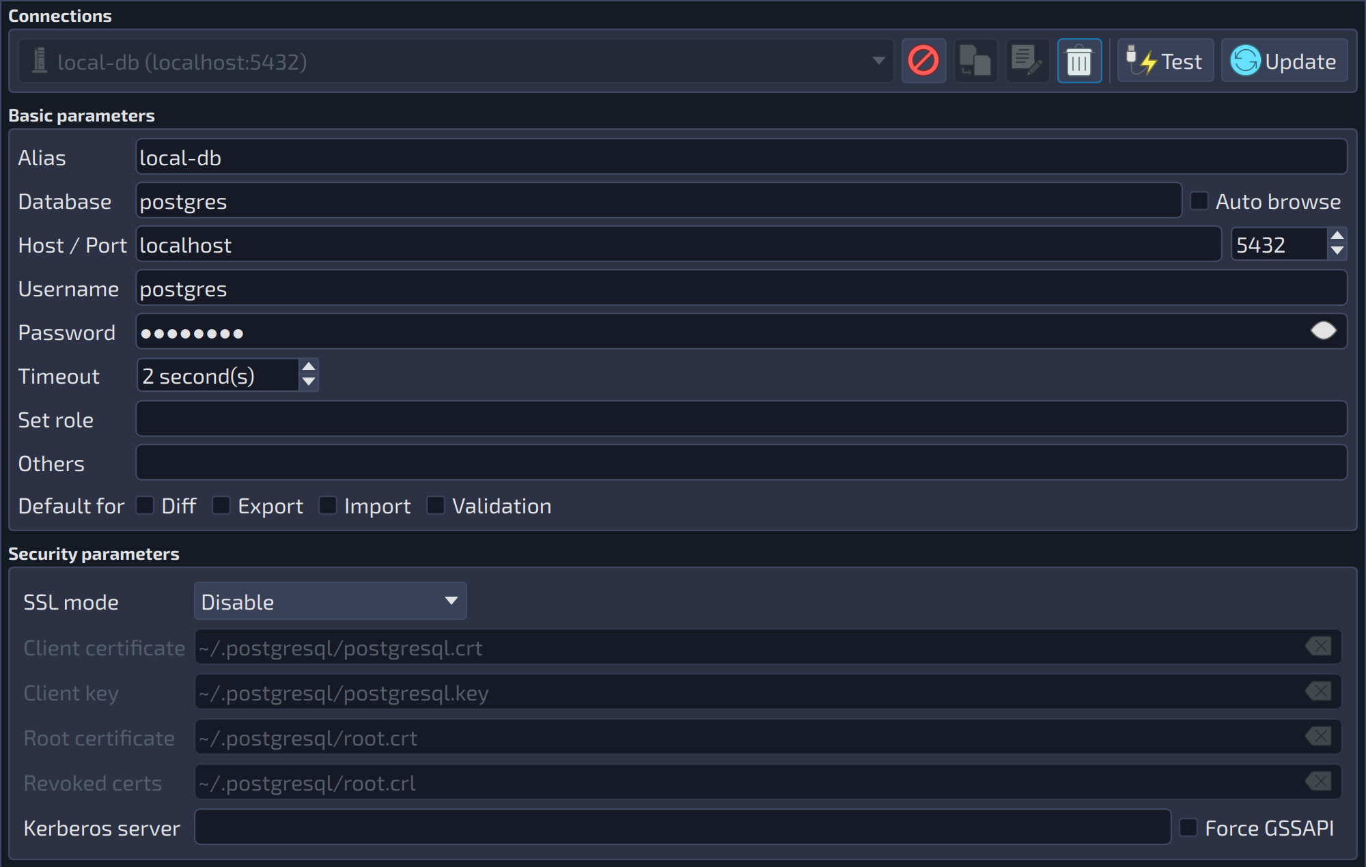Click into the Host field containing localhost
The image size is (1366, 867).
pyautogui.click(x=678, y=244)
